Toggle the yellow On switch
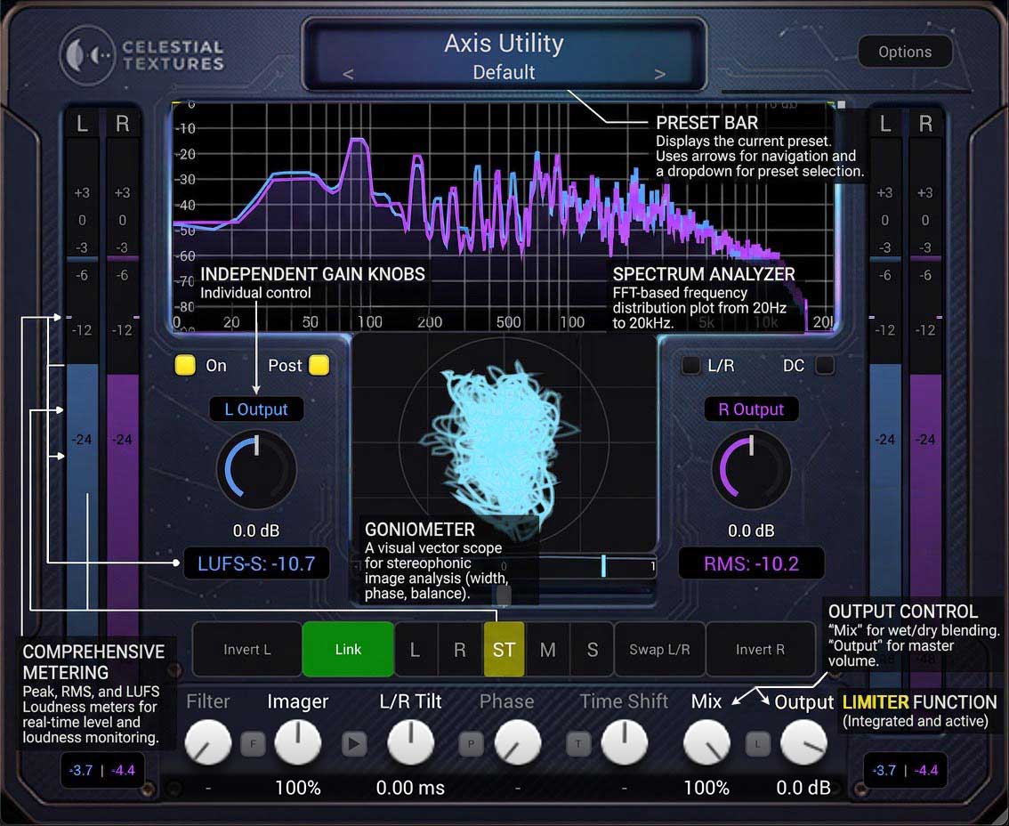Viewport: 1009px width, 826px height. click(x=185, y=365)
